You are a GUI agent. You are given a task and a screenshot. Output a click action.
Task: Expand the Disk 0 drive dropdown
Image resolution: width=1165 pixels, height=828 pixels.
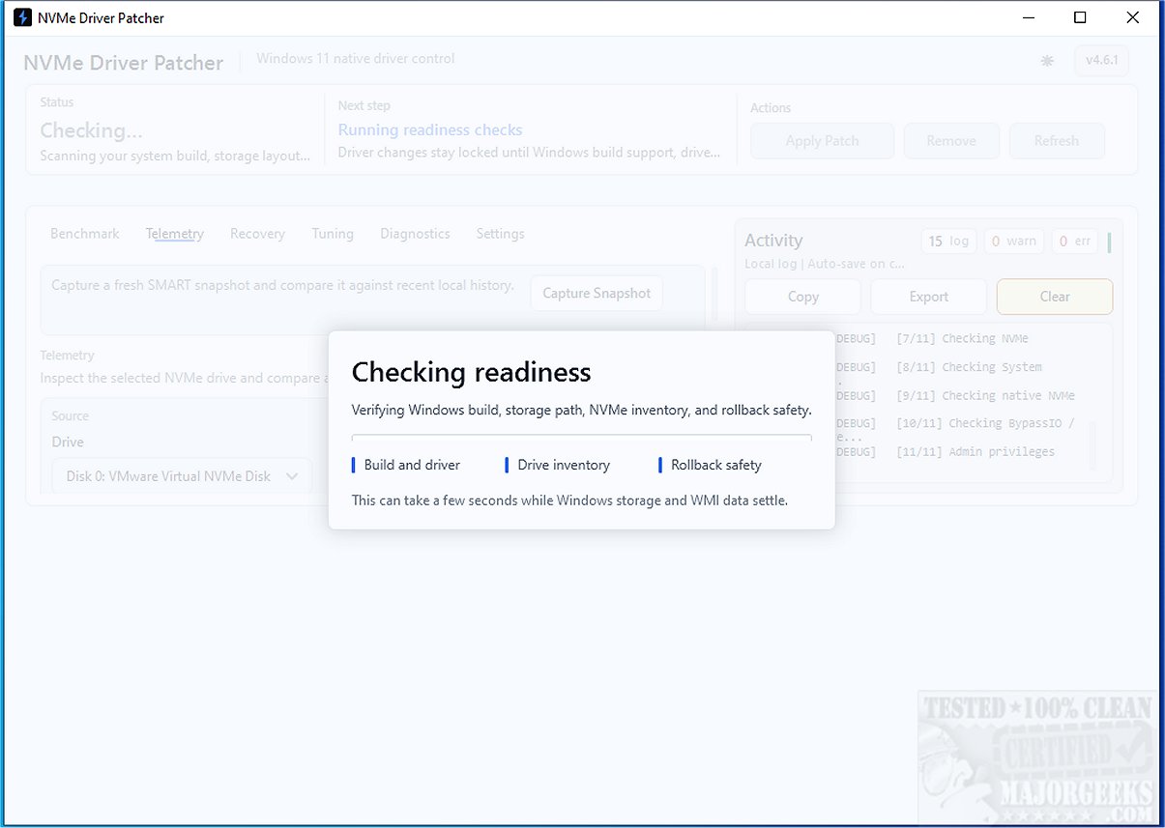(182, 476)
